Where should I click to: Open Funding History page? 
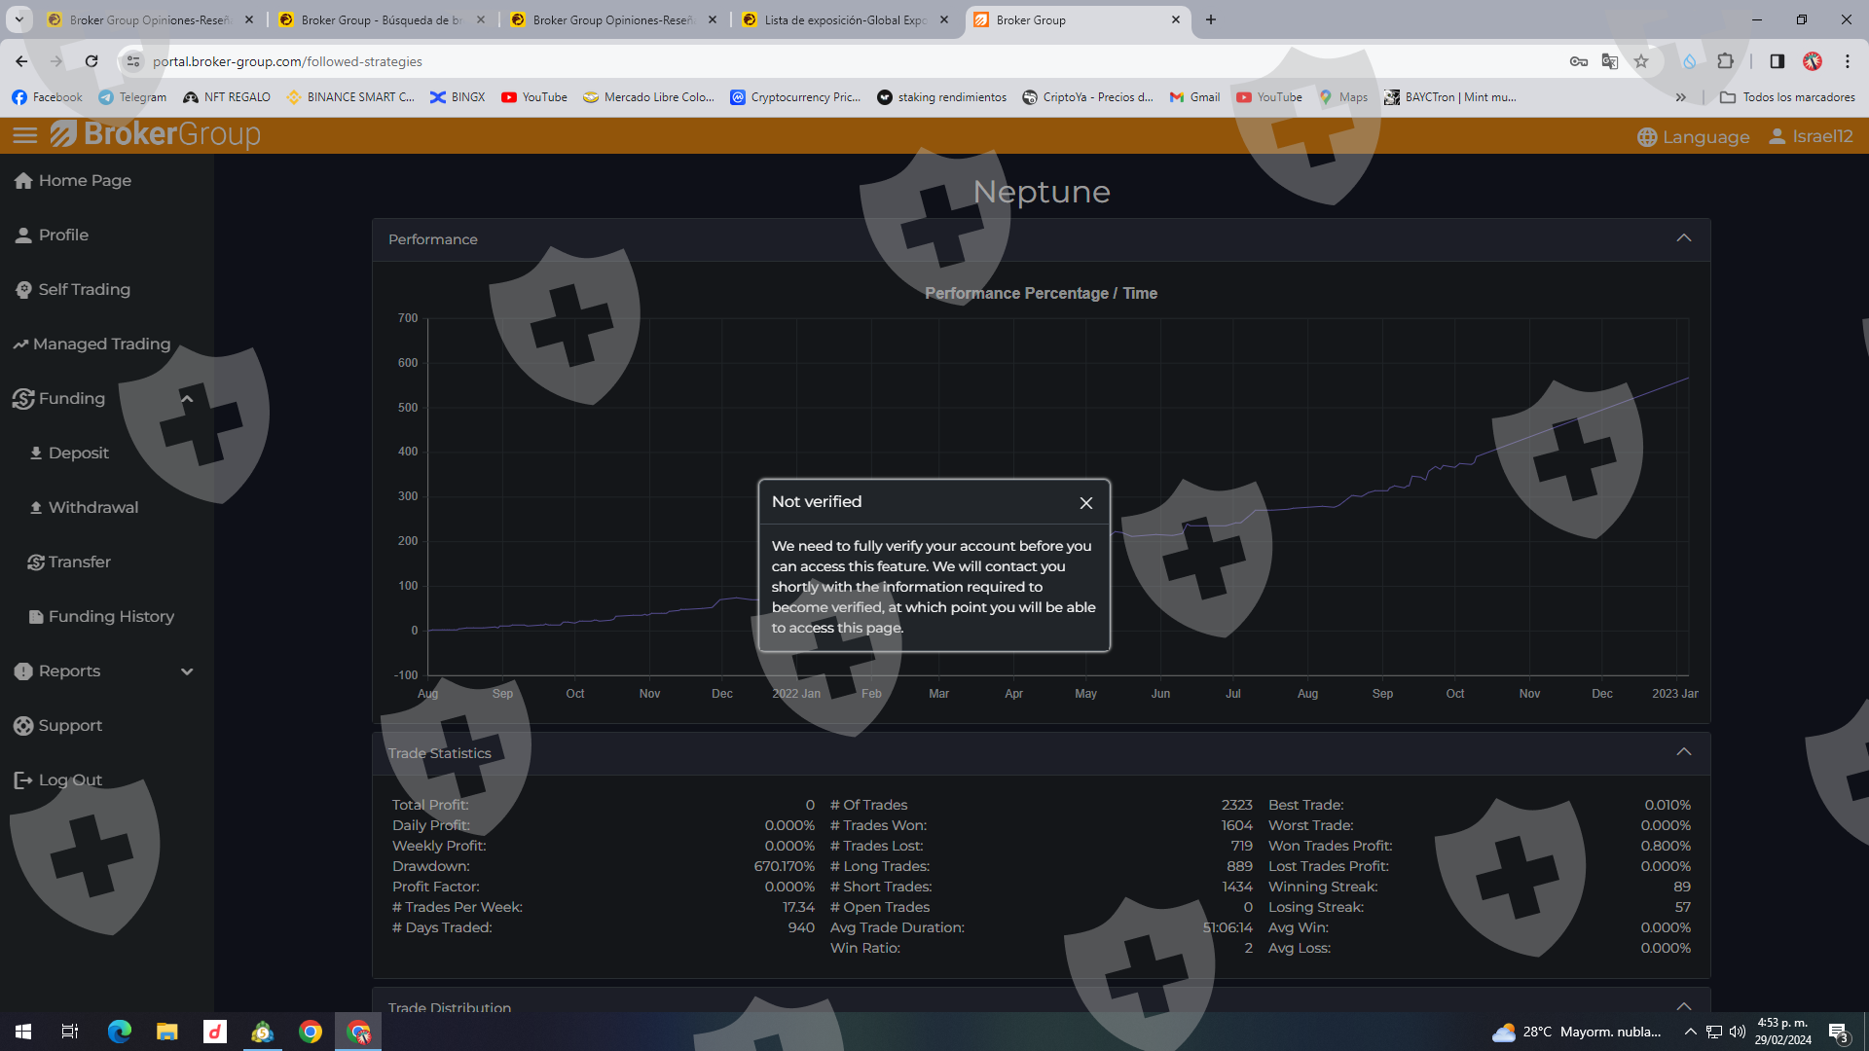111,617
